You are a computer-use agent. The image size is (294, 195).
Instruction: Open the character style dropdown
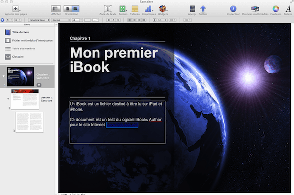tap(18, 20)
